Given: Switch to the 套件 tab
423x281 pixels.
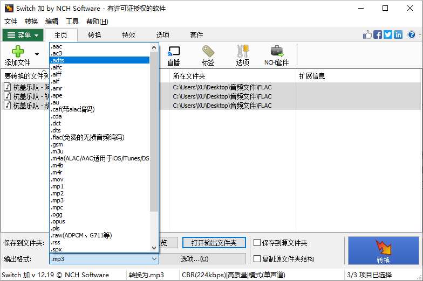Looking at the screenshot, I should click(x=196, y=35).
